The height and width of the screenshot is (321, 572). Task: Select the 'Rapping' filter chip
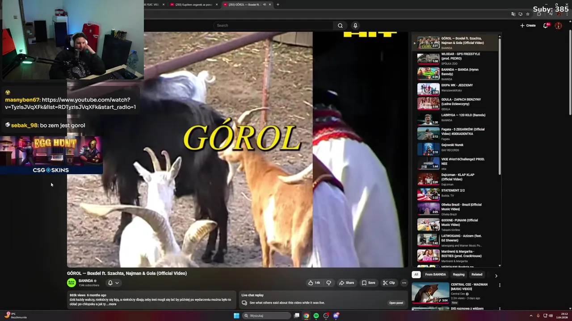click(x=458, y=275)
